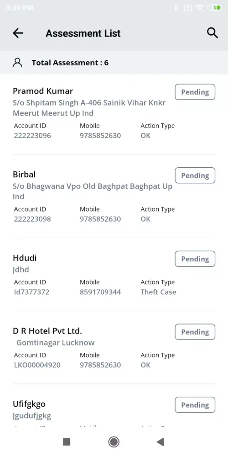228x457 pixels.
Task: Click Pending button for Pramod Kumar
Action: 195,92
